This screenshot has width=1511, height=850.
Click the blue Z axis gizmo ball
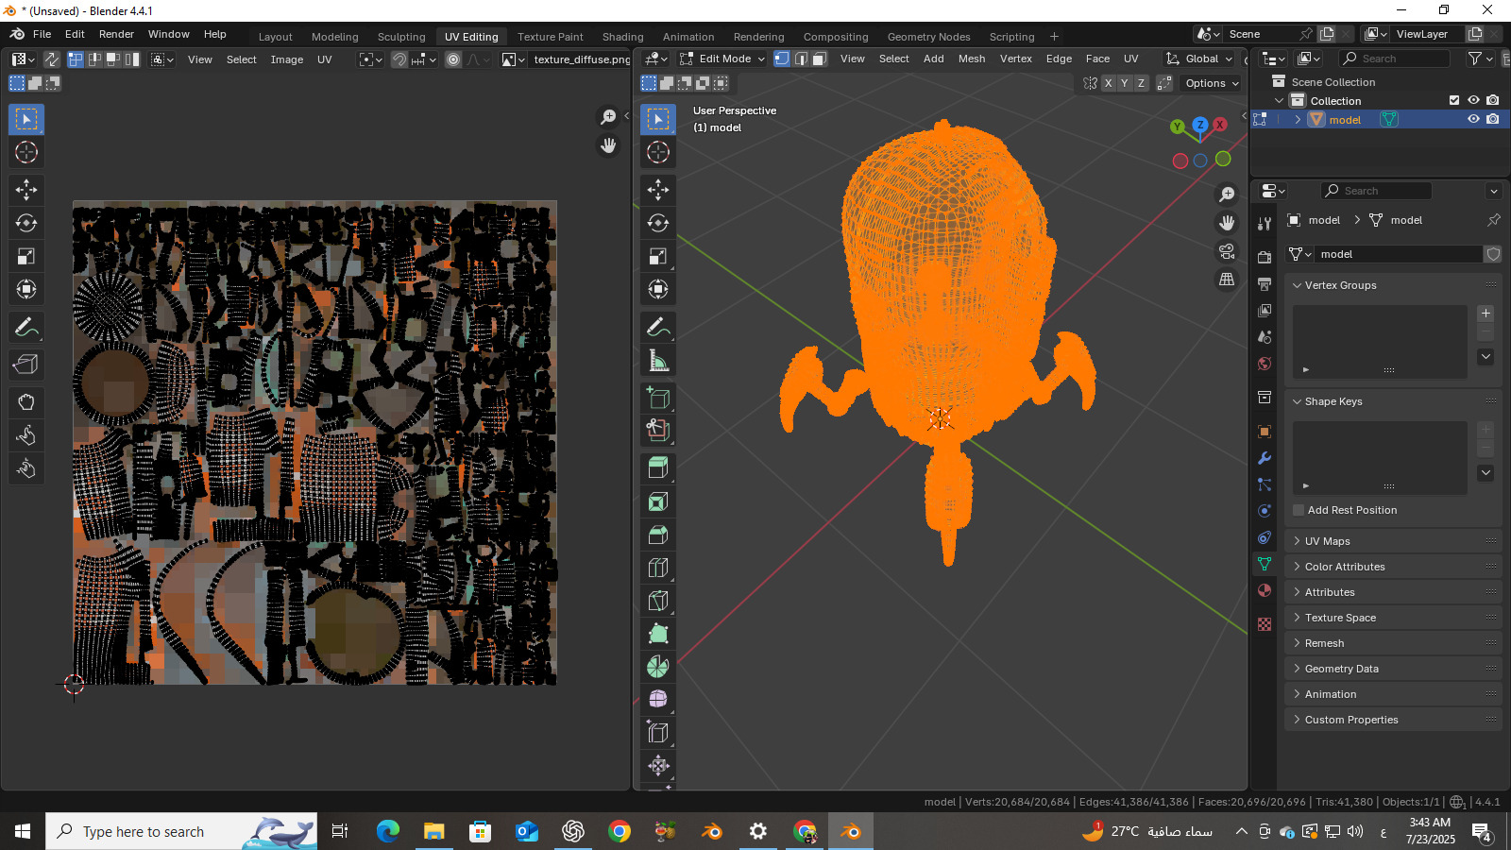(x=1200, y=125)
